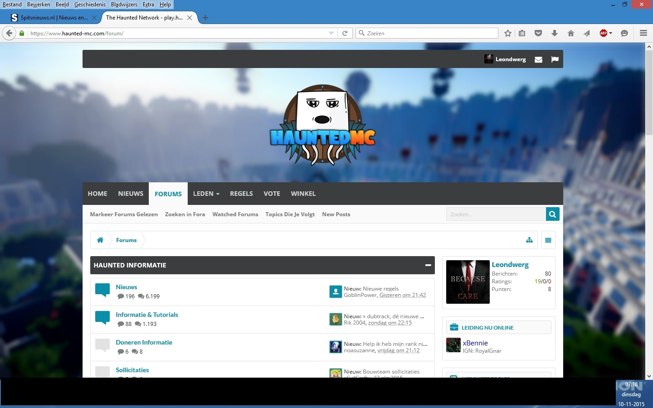
Task: Click Leondwerg's avatar in the top bar
Action: pos(488,59)
